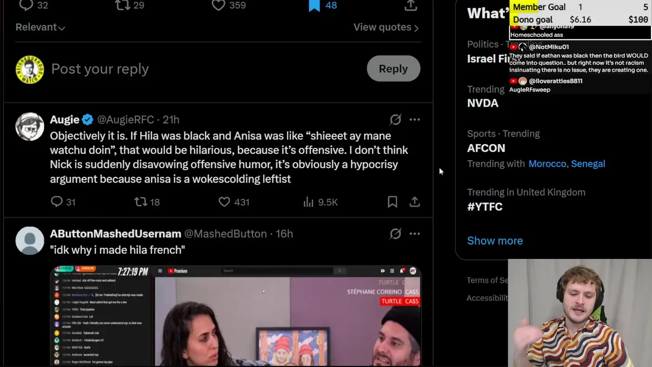The width and height of the screenshot is (652, 367).
Task: Click share icon on the main post
Action: [411, 5]
